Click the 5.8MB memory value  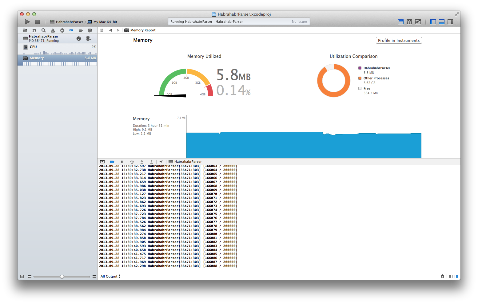pyautogui.click(x=233, y=75)
